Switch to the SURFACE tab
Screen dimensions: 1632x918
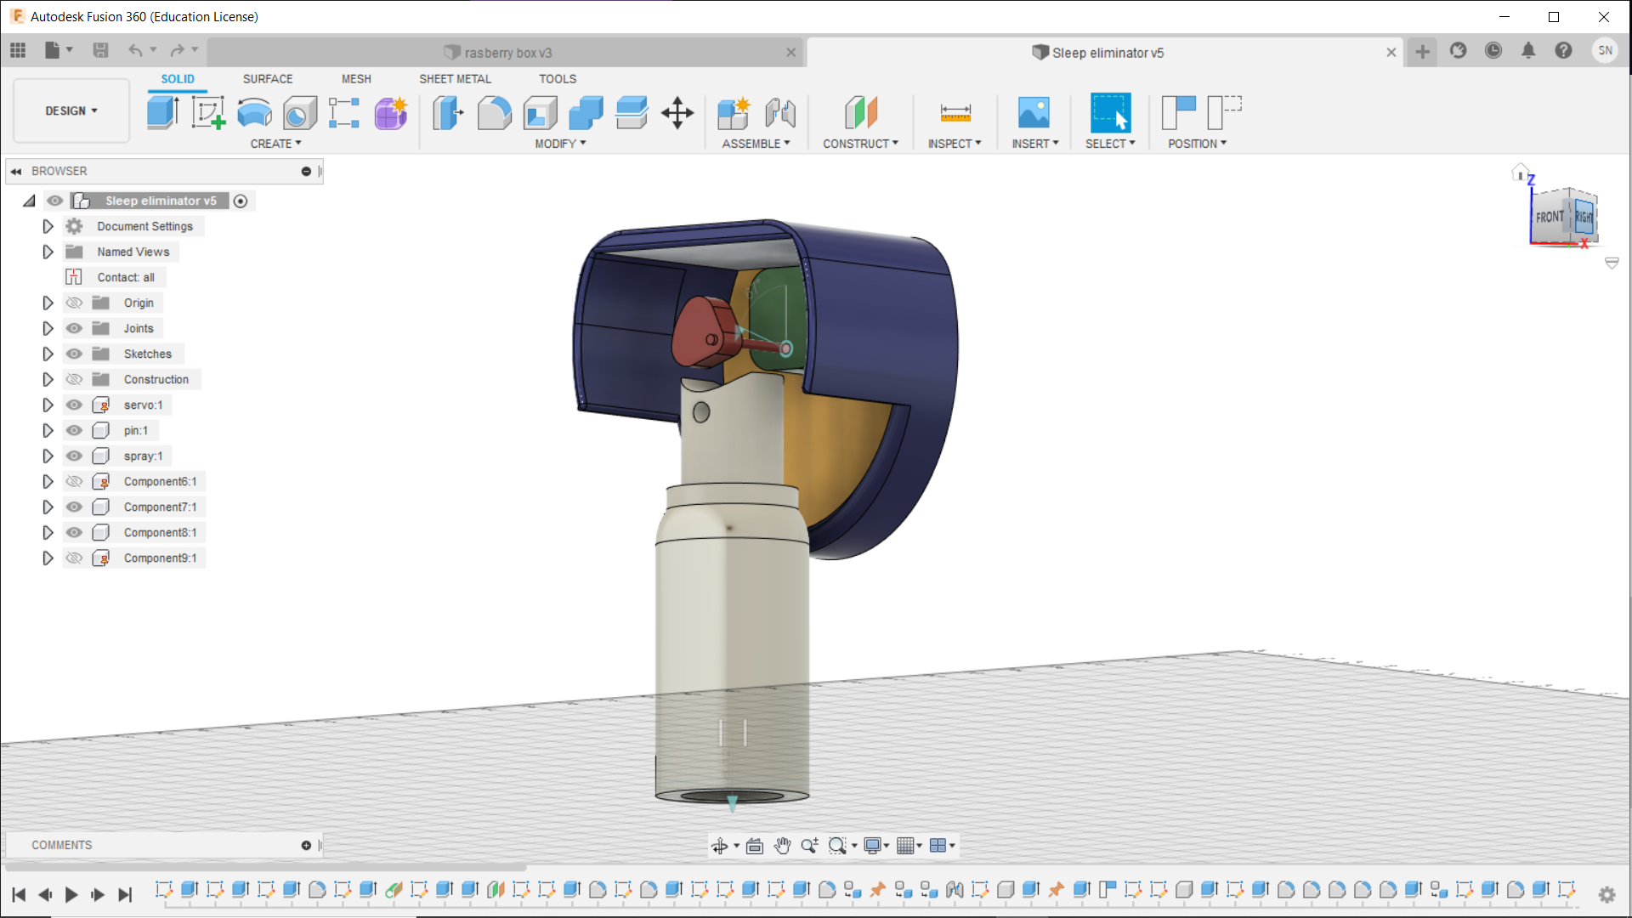[267, 78]
